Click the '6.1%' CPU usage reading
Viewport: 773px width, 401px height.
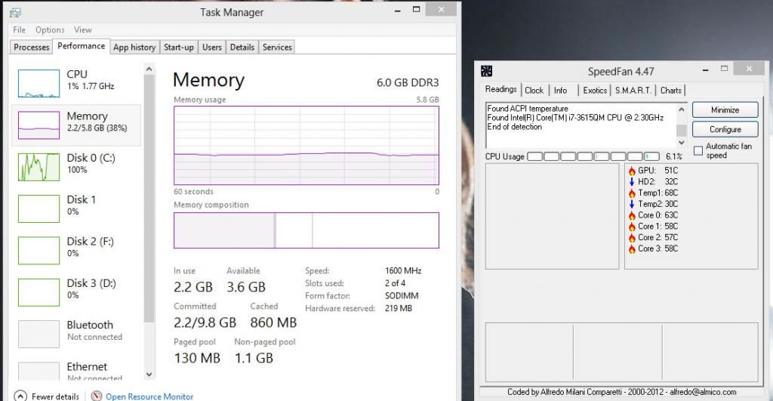[x=673, y=156]
